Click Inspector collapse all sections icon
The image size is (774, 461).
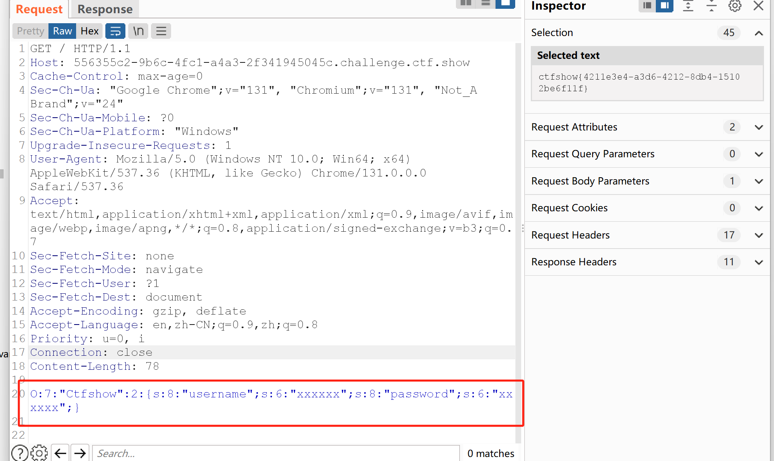[x=711, y=6]
